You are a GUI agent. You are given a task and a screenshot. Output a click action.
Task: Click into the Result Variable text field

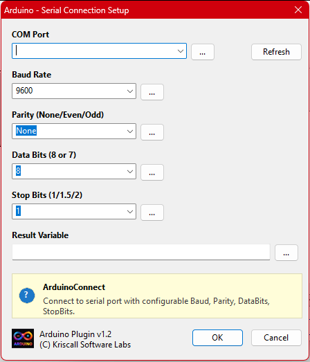(141, 252)
